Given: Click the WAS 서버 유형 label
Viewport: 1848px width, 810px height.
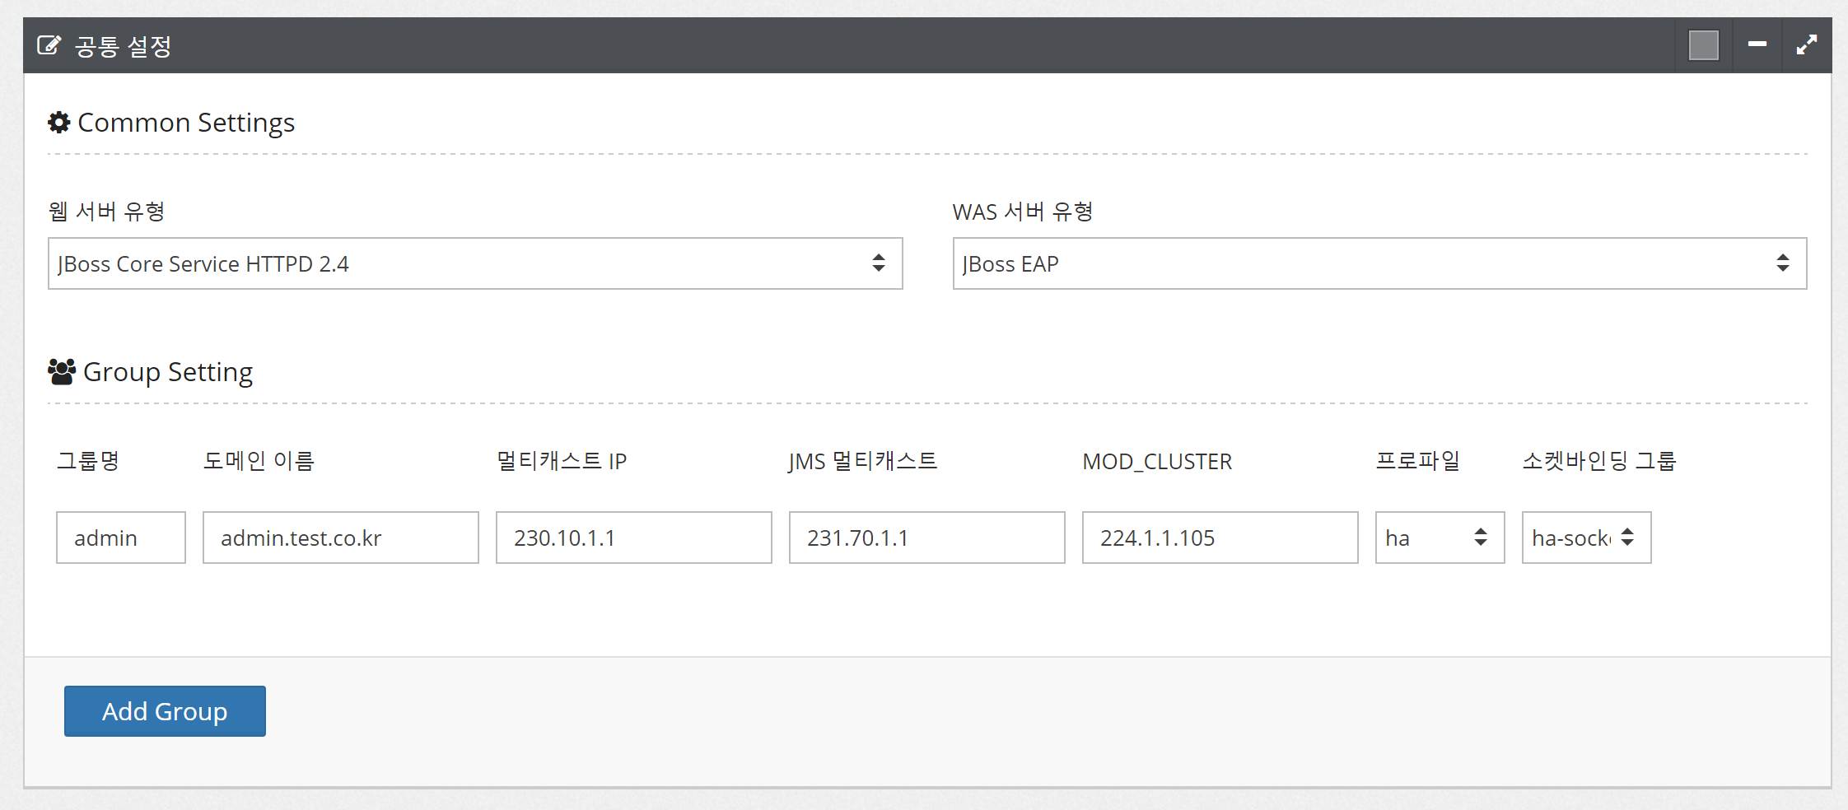Looking at the screenshot, I should click(1023, 212).
